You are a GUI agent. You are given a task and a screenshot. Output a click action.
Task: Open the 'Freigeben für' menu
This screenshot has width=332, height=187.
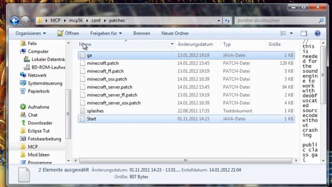[x=106, y=33]
